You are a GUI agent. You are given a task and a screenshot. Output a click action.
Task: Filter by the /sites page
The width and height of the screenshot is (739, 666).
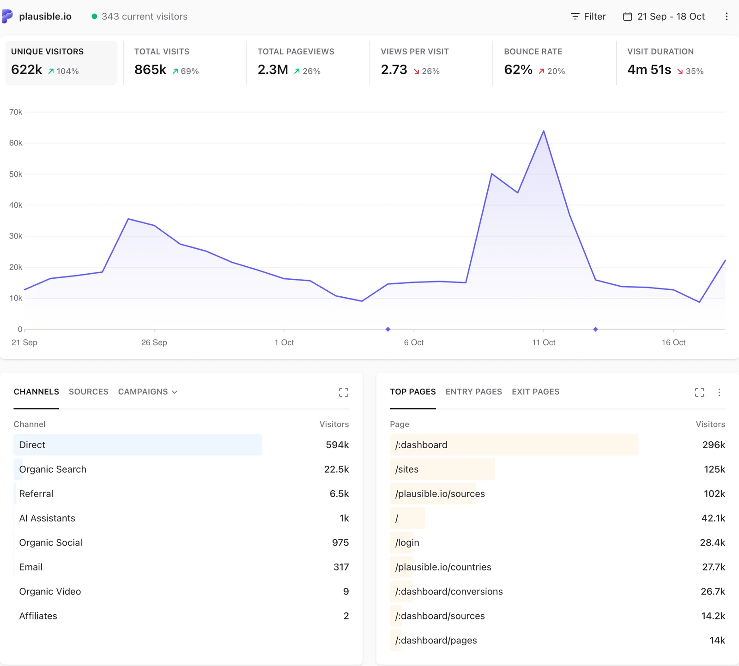coord(557,469)
